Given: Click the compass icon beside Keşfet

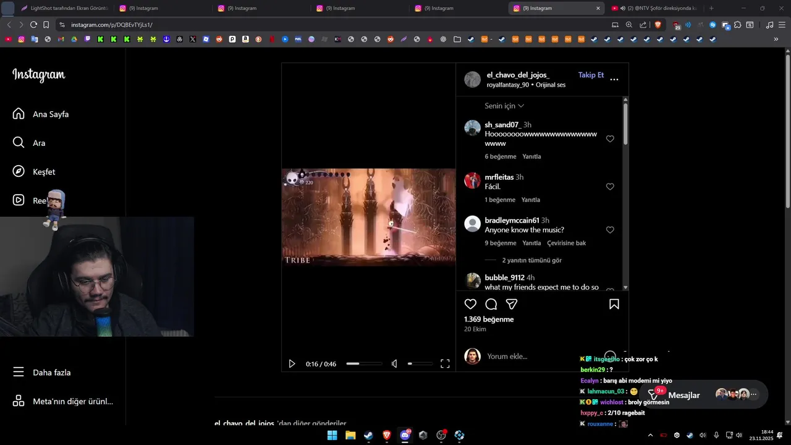Looking at the screenshot, I should [19, 171].
